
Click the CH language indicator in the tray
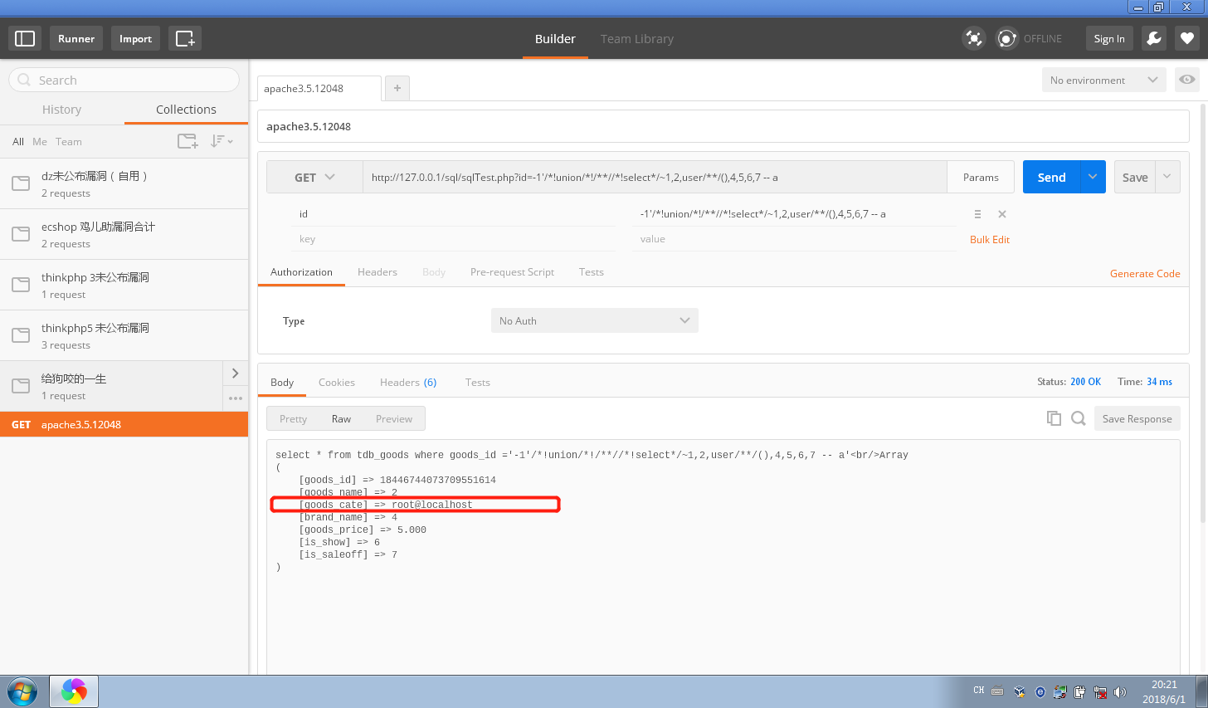(x=979, y=691)
